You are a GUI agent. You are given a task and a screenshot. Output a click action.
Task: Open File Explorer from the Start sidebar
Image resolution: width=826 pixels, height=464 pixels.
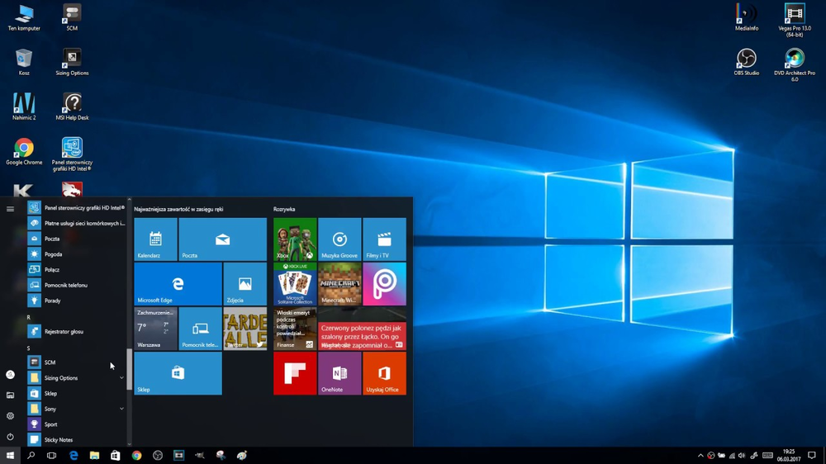pyautogui.click(x=10, y=395)
